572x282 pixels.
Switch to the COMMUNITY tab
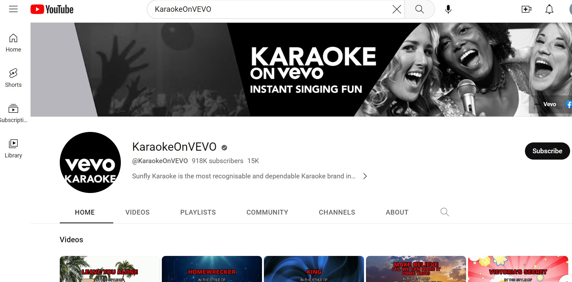pyautogui.click(x=267, y=212)
